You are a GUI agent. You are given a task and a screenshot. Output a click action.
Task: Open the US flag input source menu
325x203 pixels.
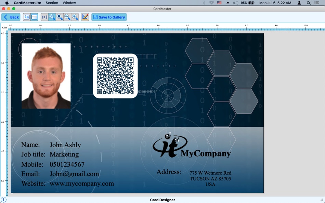[219, 3]
